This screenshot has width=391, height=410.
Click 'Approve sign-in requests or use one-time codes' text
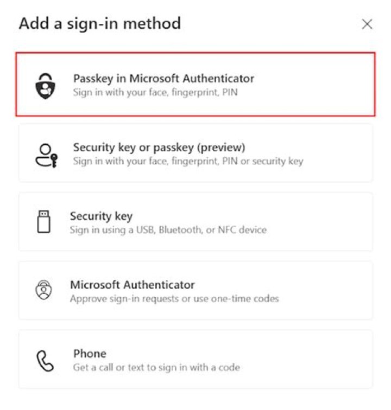(174, 299)
